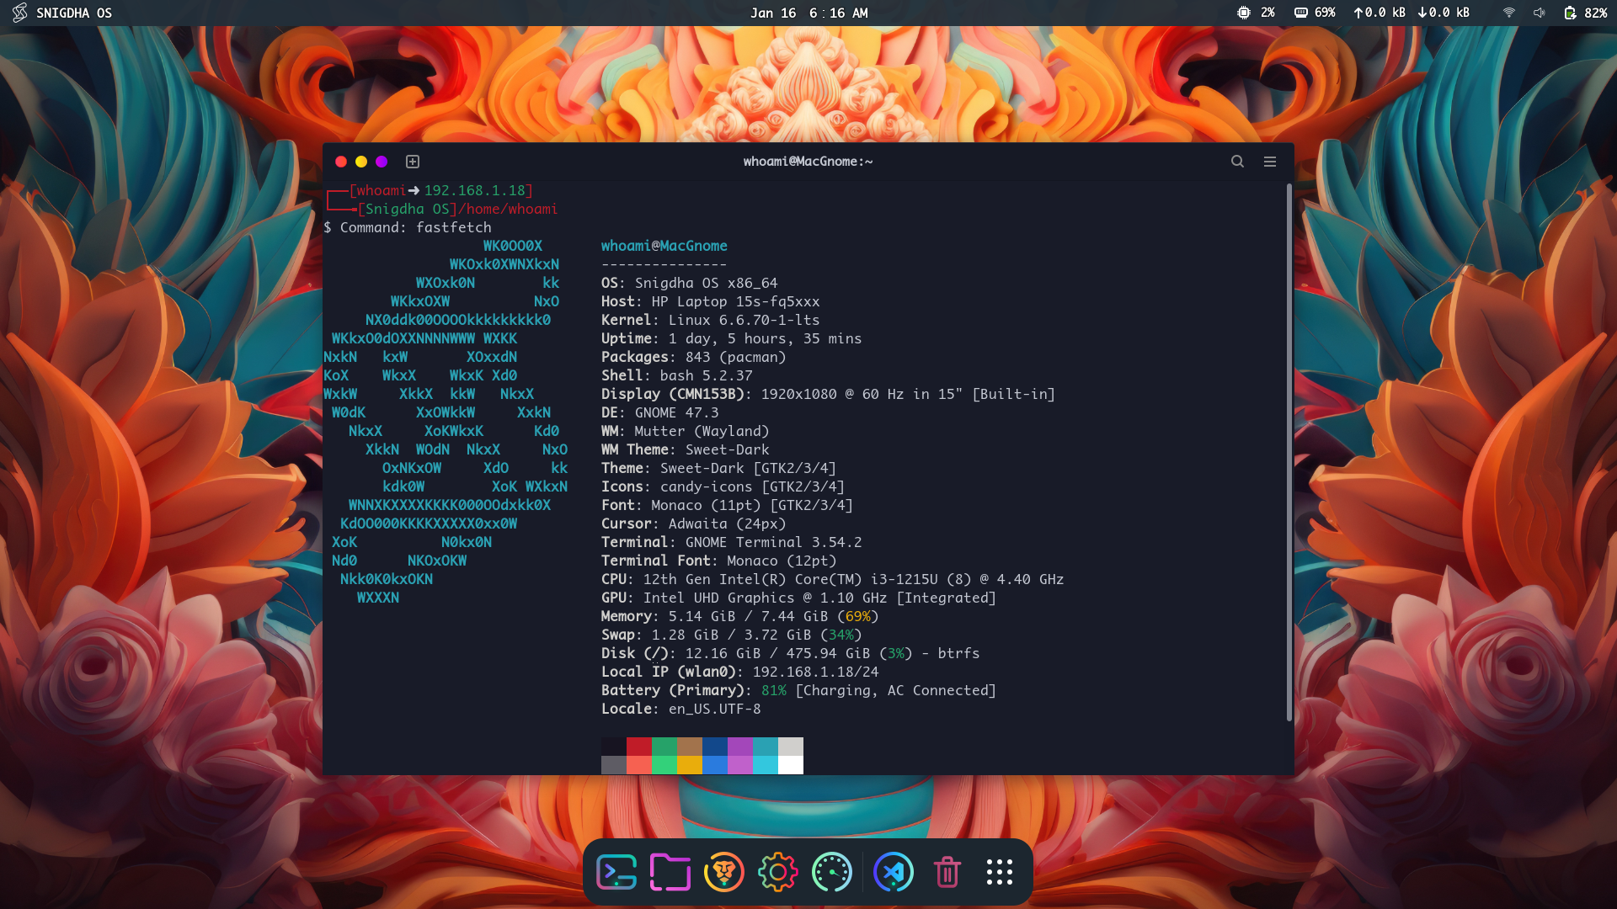
Task: Click the green swatch in top row
Action: 664,747
